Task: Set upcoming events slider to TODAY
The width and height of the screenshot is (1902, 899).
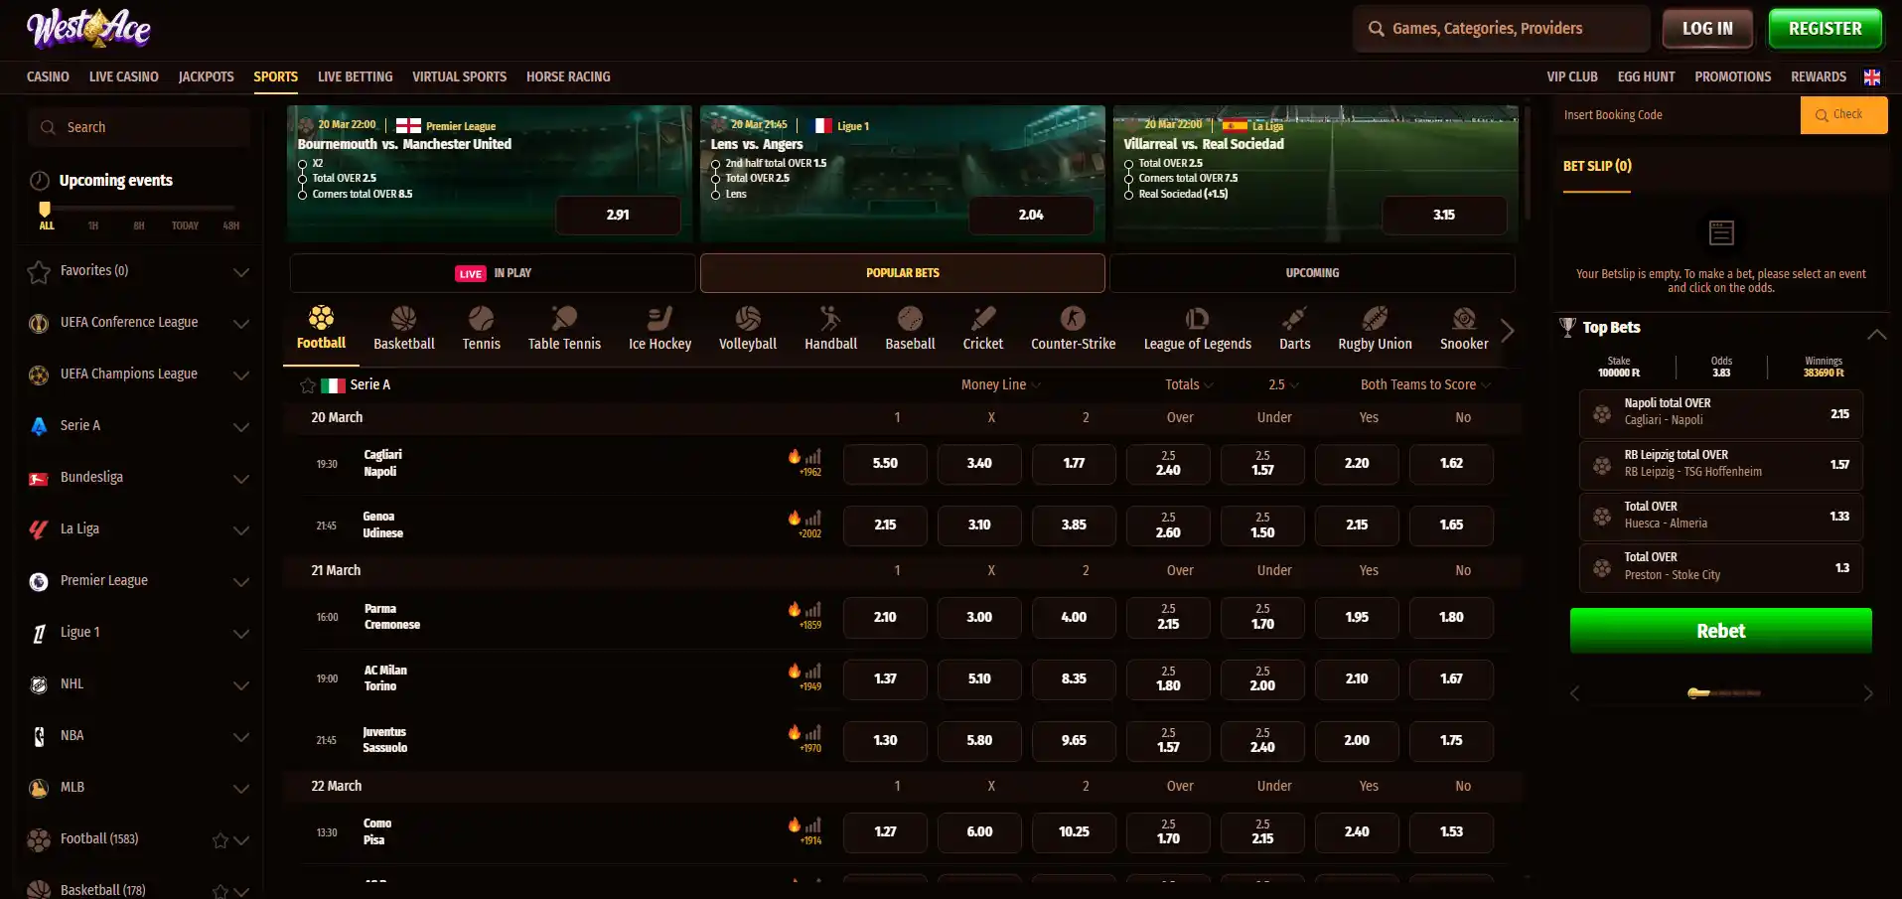Action: [x=185, y=225]
